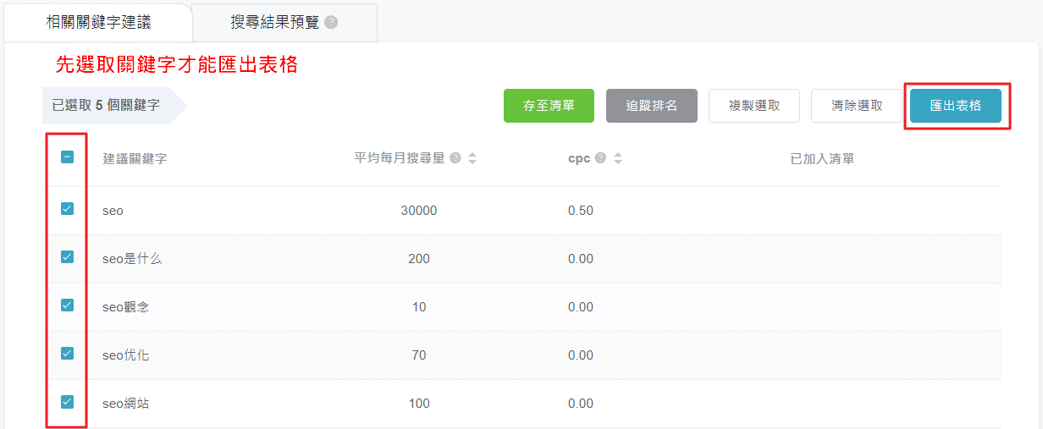This screenshot has height=429, width=1043.
Task: Uncheck the checkbox for seo优化
Action: click(x=68, y=354)
